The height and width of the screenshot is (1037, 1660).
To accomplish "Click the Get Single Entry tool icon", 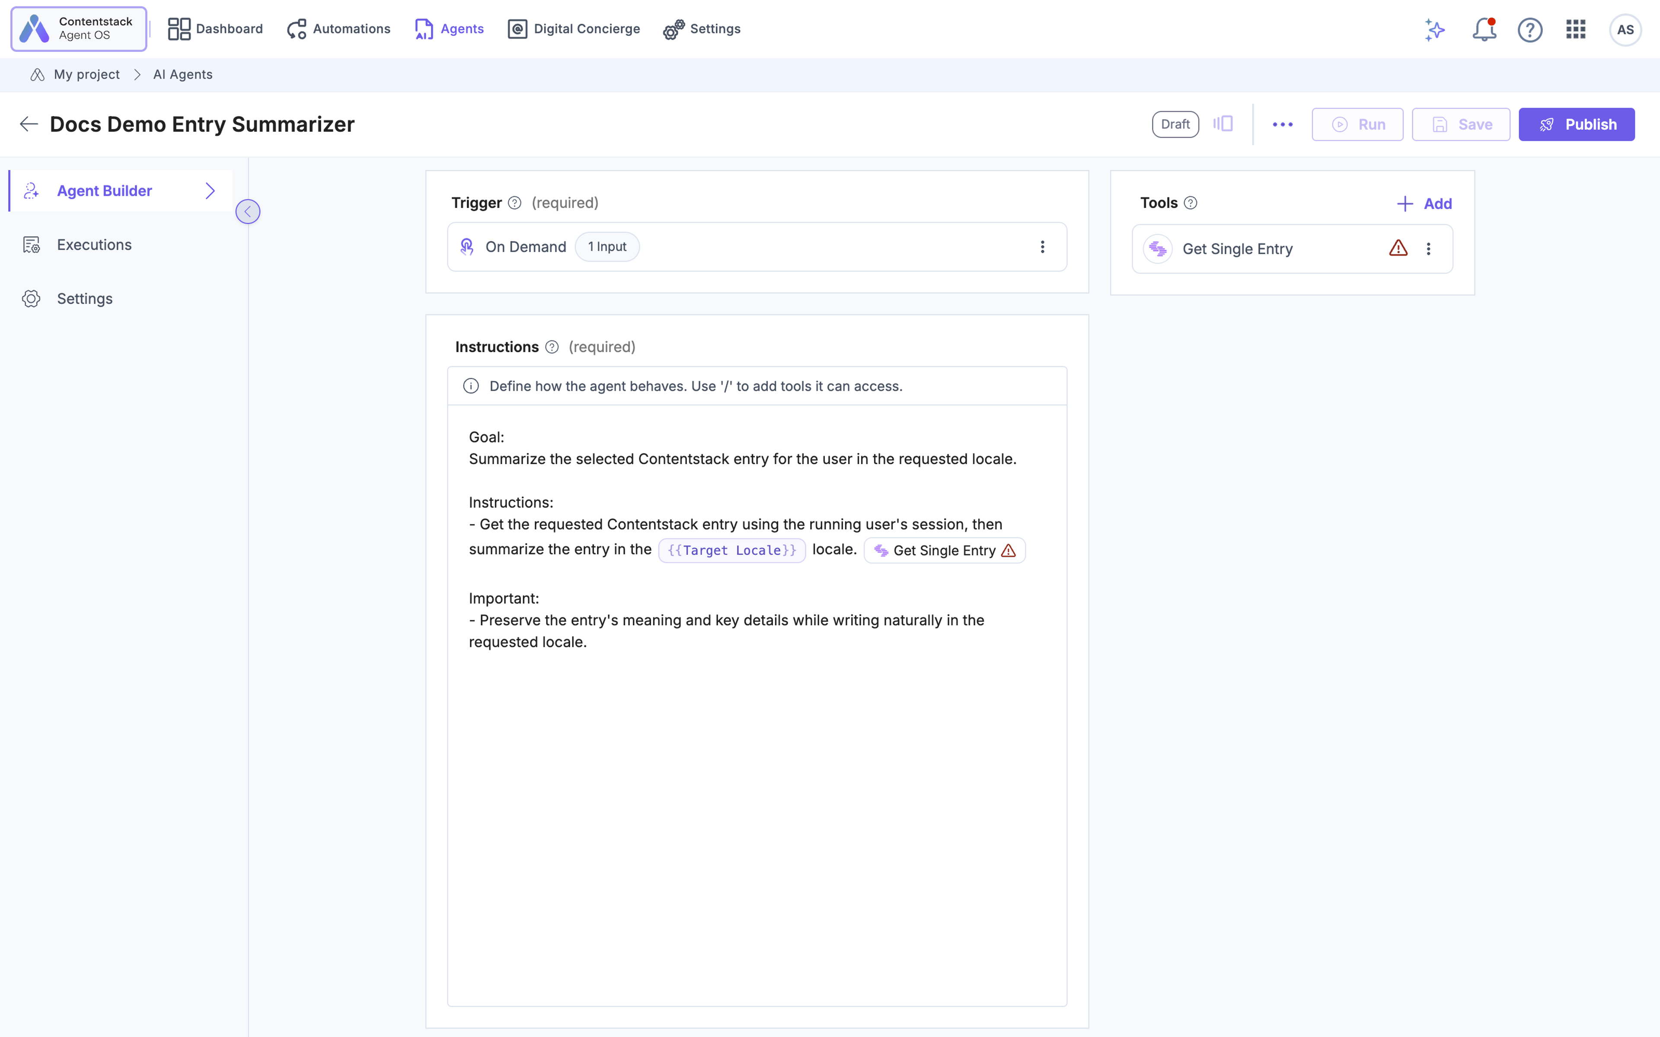I will pos(1157,249).
